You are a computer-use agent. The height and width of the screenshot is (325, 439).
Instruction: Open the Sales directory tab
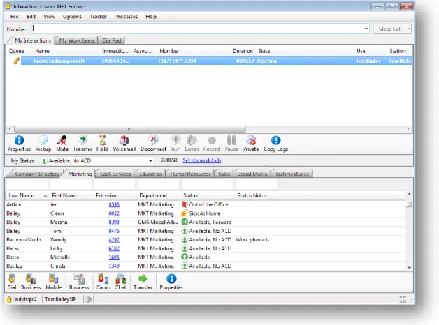click(x=224, y=174)
